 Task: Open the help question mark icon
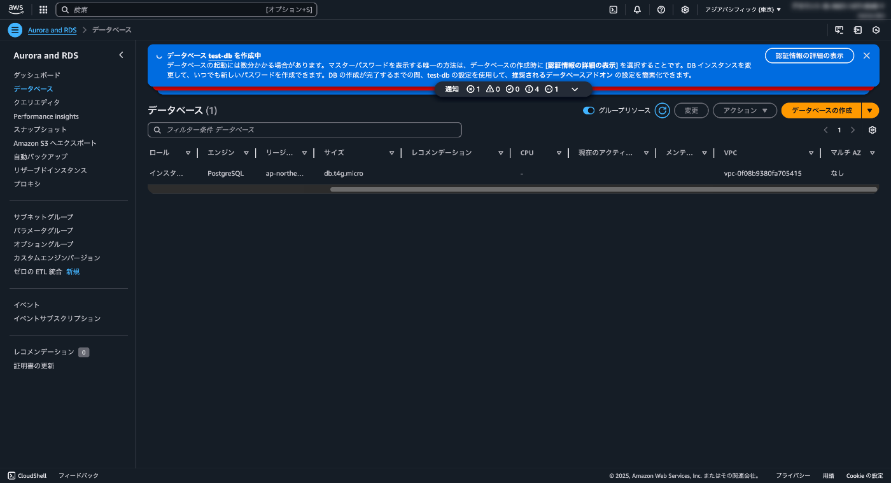(661, 10)
